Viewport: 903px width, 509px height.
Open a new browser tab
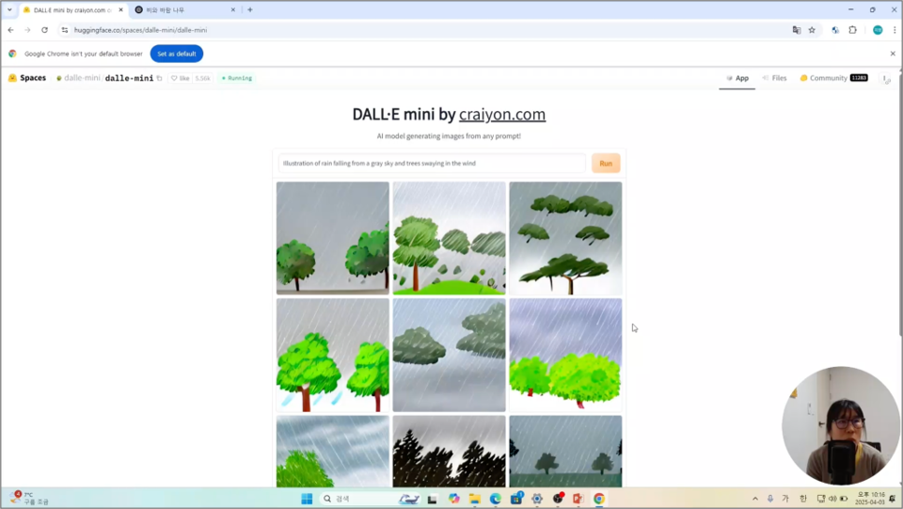[249, 9]
